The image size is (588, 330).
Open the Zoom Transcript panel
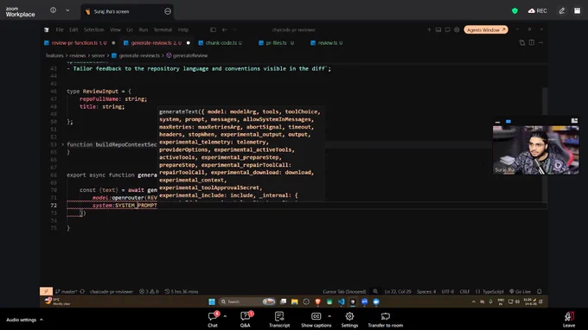click(x=279, y=320)
